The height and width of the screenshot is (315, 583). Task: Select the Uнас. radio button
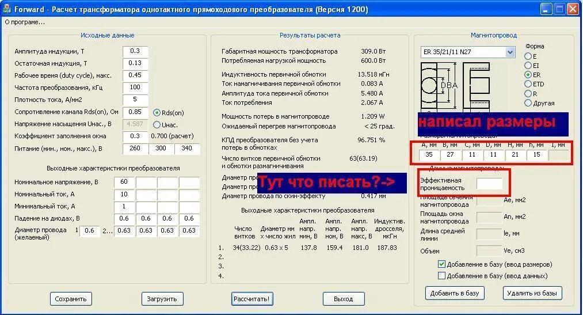tap(157, 124)
